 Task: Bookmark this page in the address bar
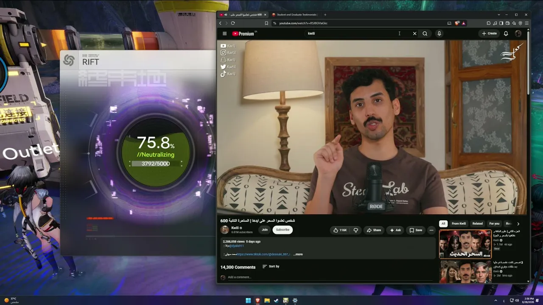266,23
